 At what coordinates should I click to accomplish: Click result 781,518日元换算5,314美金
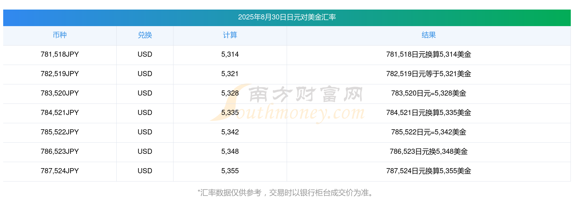point(429,54)
